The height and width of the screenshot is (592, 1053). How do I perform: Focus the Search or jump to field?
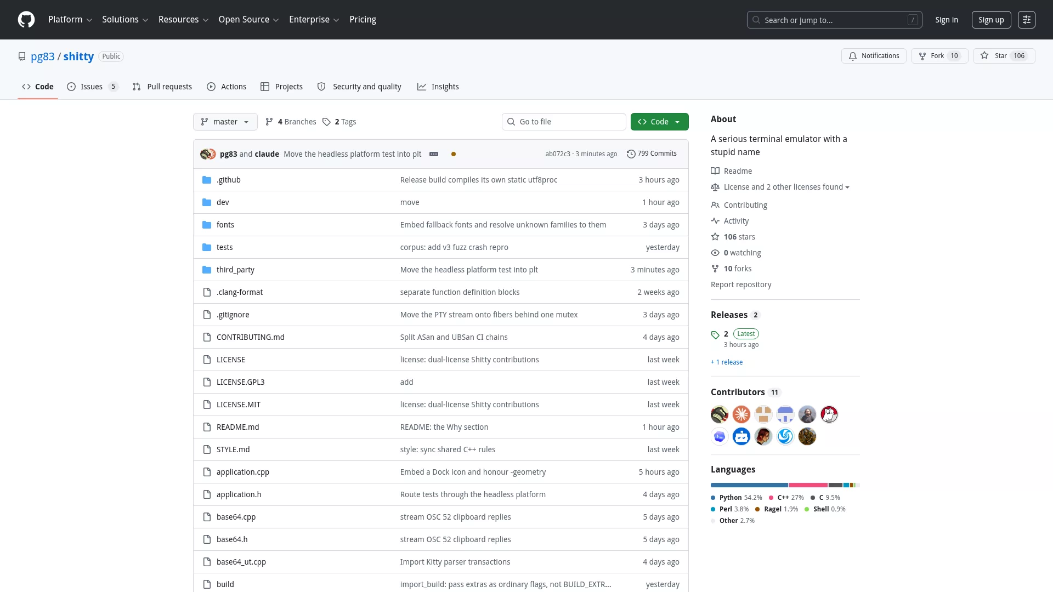pyautogui.click(x=834, y=20)
